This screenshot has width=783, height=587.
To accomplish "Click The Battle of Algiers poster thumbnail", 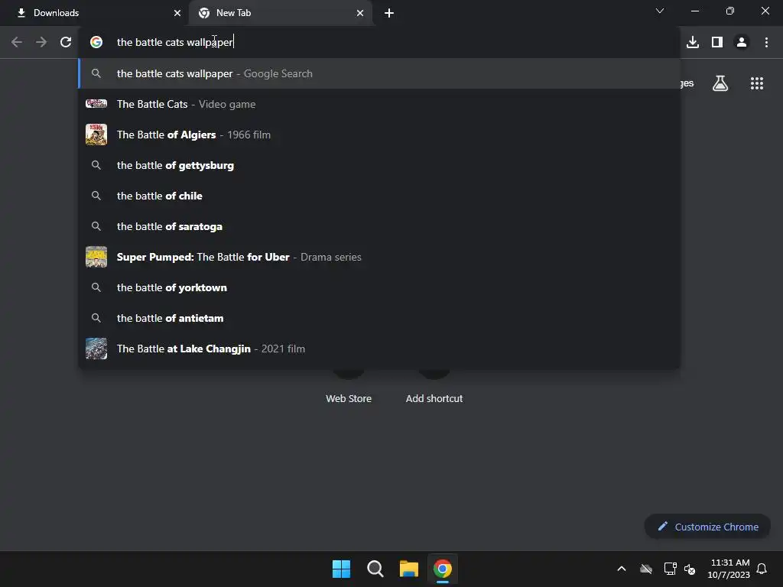I will pyautogui.click(x=96, y=135).
